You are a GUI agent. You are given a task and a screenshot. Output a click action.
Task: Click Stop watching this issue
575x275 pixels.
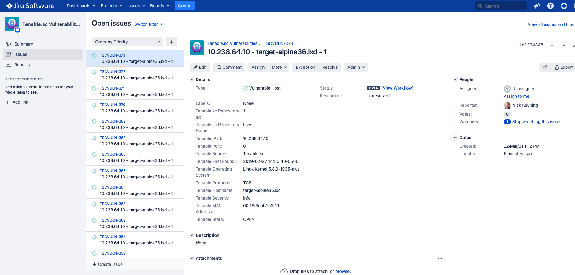[536, 122]
